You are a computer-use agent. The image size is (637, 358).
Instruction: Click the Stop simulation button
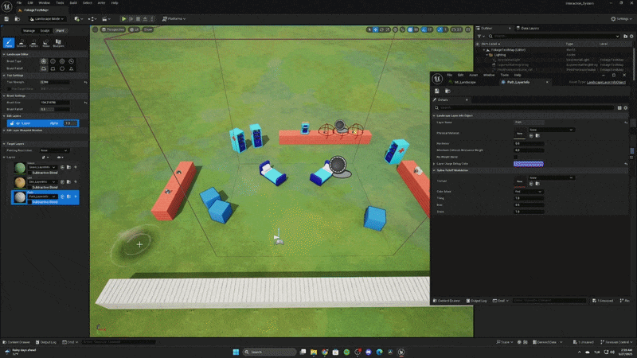tap(138, 18)
